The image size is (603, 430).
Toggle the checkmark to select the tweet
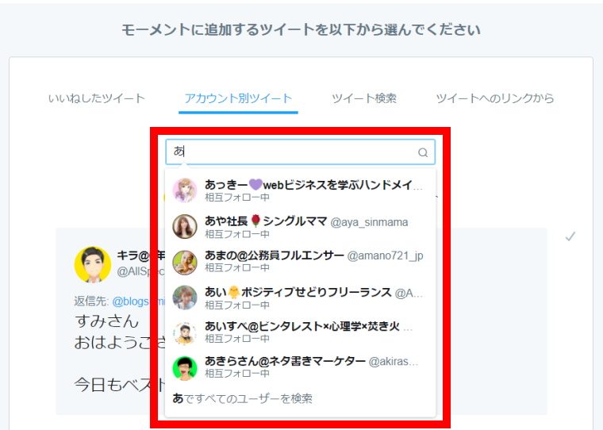coord(570,236)
